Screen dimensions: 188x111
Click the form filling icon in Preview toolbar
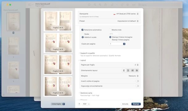coord(134,5)
